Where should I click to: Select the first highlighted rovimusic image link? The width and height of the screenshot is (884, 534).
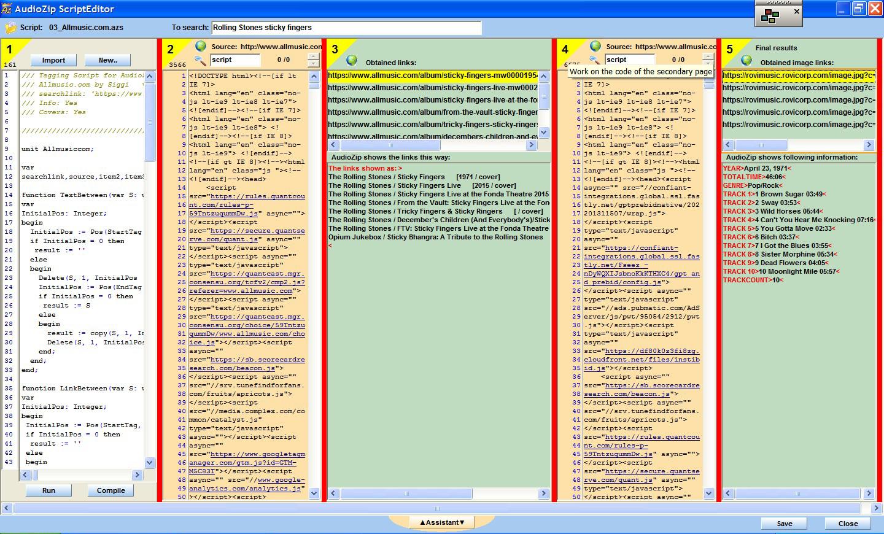pyautogui.click(x=799, y=75)
